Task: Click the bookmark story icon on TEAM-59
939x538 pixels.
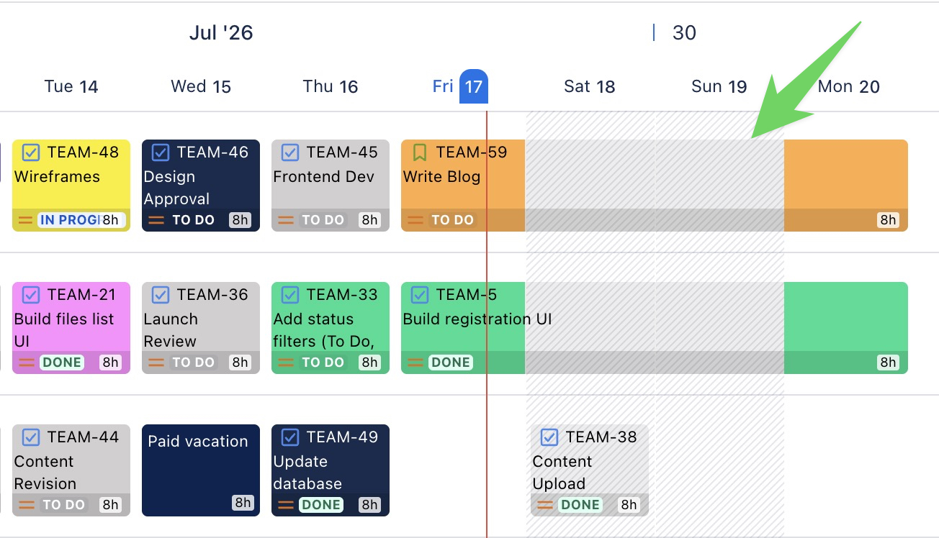Action: click(x=420, y=152)
